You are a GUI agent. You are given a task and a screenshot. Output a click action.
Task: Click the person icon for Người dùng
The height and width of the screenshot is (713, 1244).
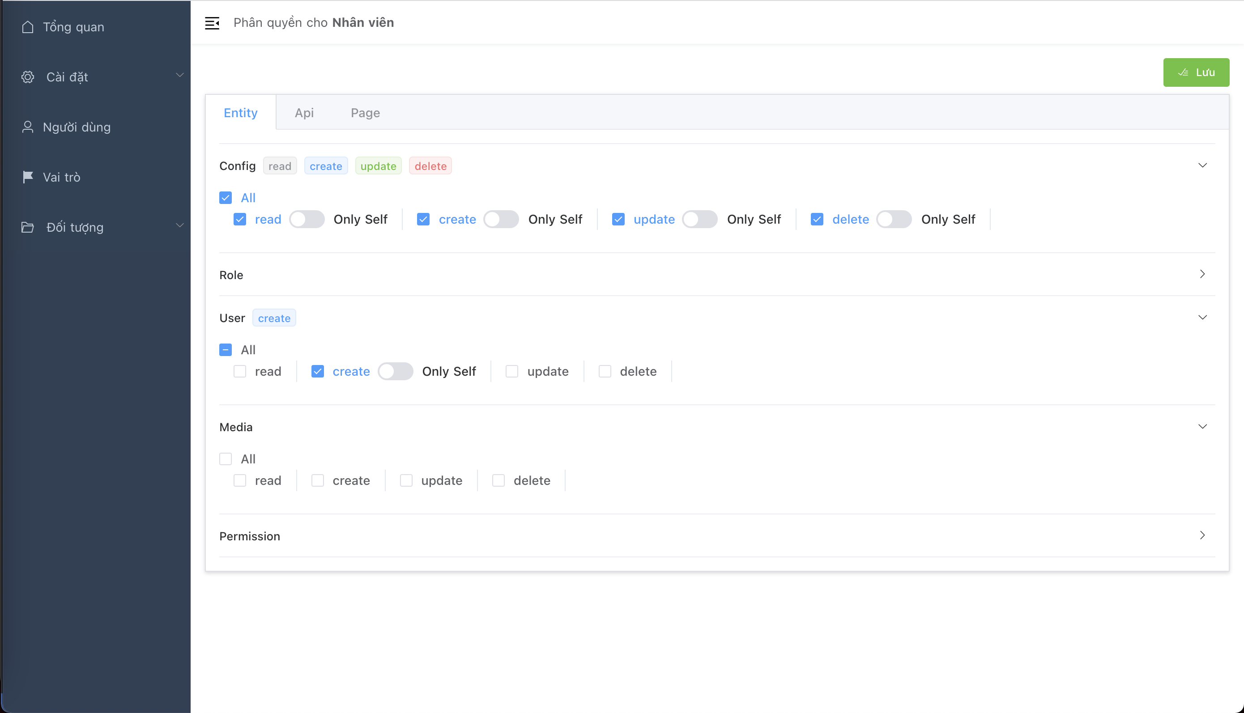click(28, 127)
